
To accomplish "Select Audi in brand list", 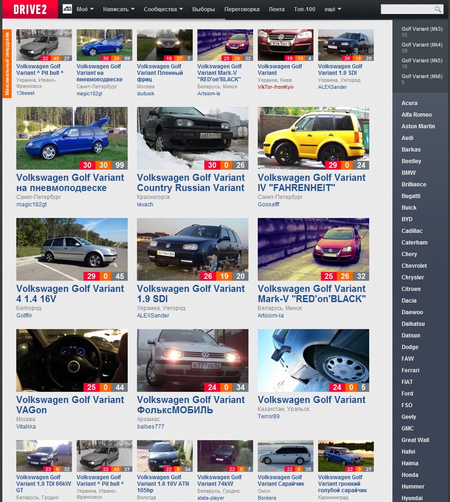I will (x=407, y=137).
